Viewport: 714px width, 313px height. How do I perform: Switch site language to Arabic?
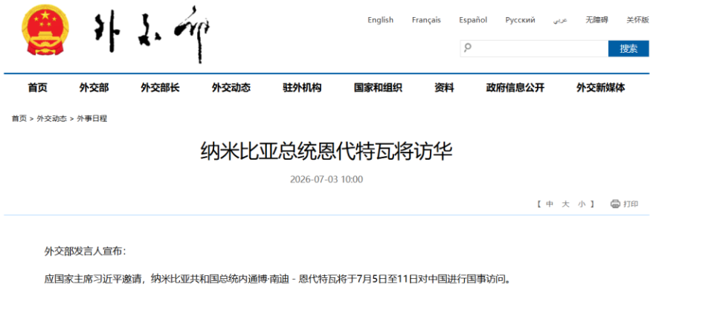point(560,21)
